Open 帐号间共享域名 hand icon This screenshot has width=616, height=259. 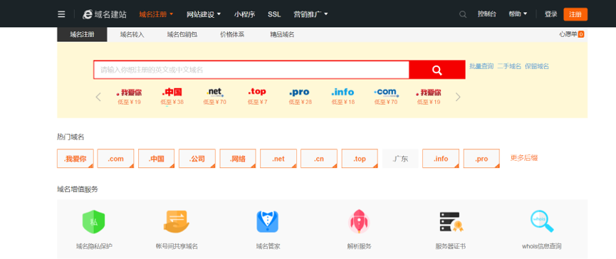[x=177, y=222]
